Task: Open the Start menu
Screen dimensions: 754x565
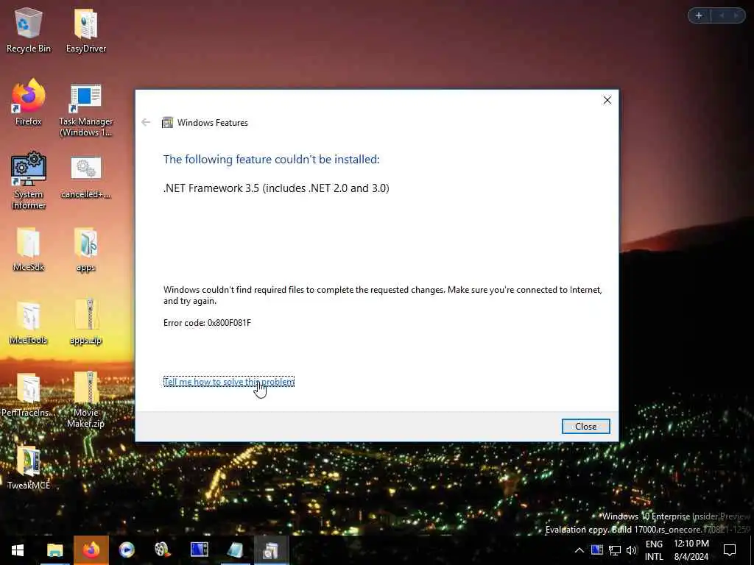Action: (18, 550)
